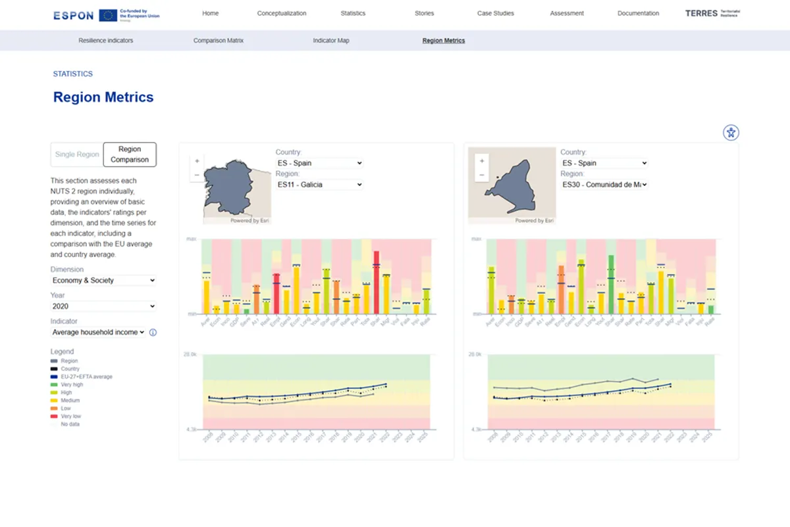Click the info icon beside the Indicator dropdown

153,332
